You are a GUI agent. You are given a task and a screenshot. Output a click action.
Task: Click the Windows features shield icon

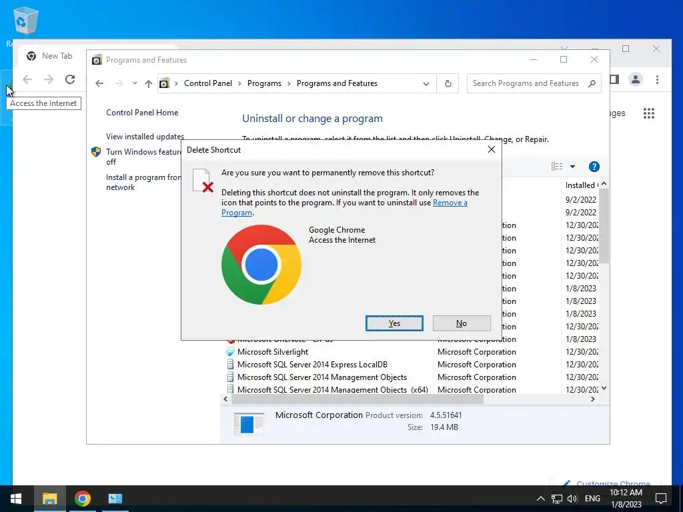pyautogui.click(x=96, y=152)
